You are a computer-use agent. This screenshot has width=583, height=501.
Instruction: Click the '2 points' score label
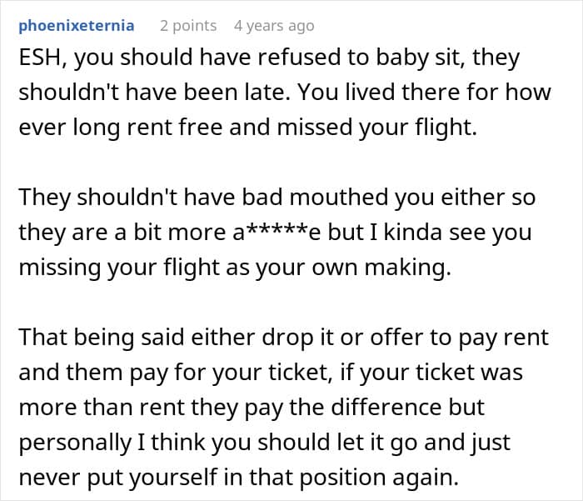point(188,26)
